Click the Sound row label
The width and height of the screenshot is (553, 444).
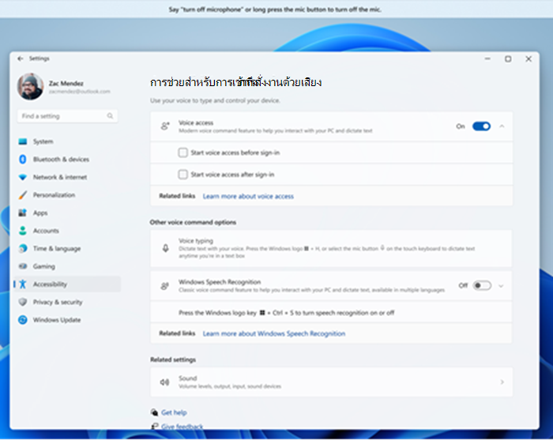(188, 378)
